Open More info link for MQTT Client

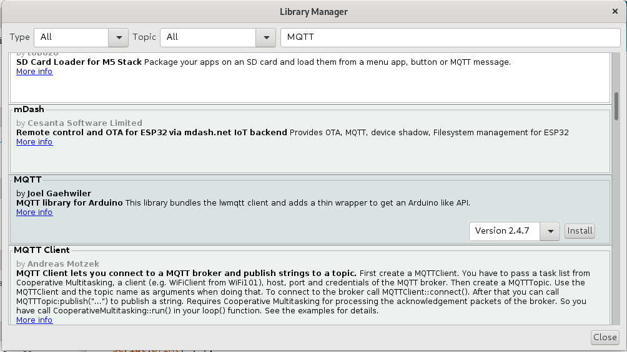click(x=34, y=320)
